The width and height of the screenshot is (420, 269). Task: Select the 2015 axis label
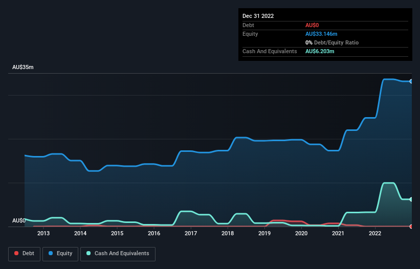tap(117, 233)
